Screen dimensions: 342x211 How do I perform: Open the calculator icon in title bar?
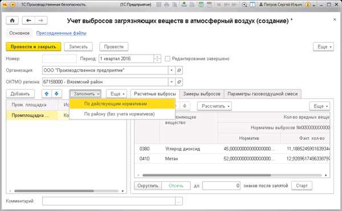(201, 5)
